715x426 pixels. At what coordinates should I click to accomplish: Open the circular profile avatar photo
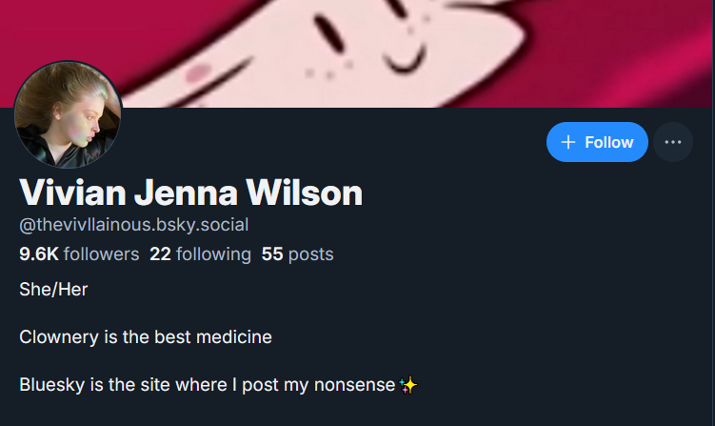click(68, 114)
